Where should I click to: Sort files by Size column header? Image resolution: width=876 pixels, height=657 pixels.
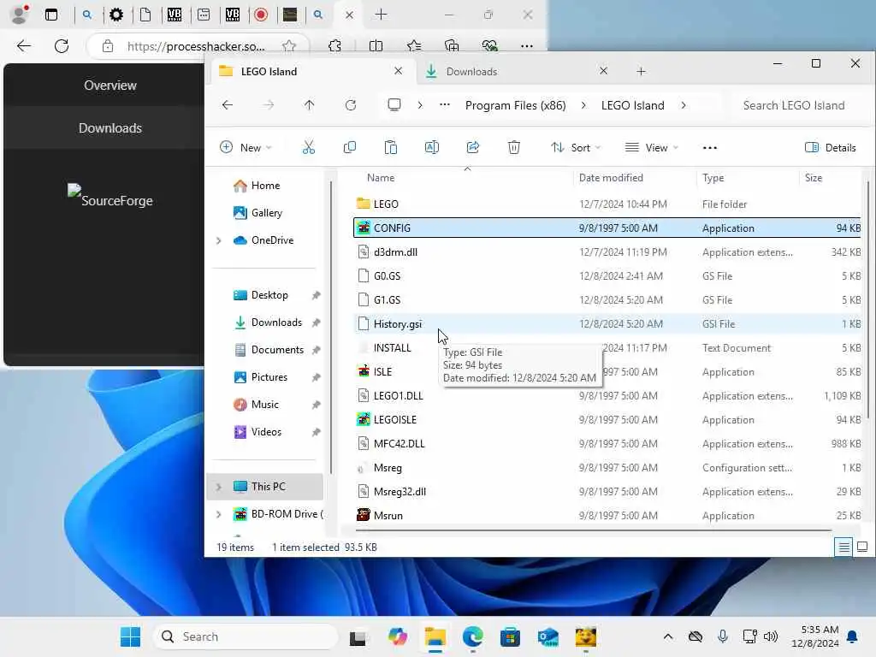[x=813, y=178]
